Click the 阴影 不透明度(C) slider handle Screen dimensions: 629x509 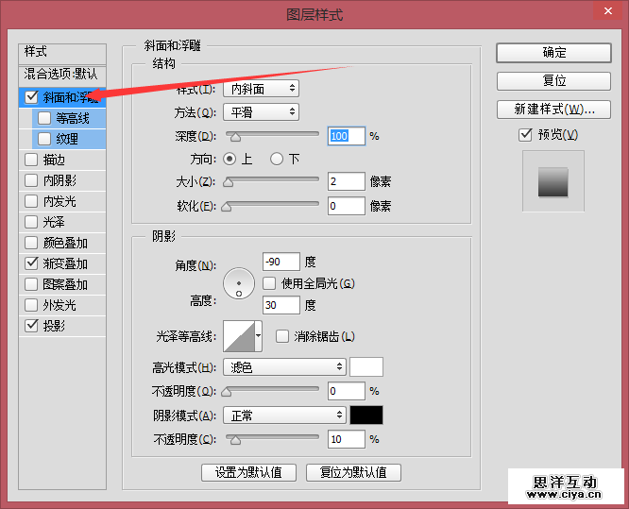click(235, 440)
